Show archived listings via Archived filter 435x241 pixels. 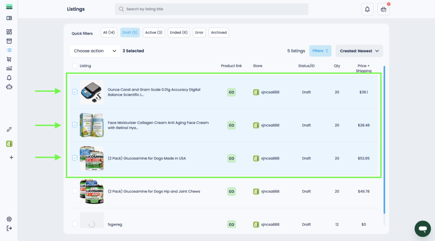click(x=219, y=33)
